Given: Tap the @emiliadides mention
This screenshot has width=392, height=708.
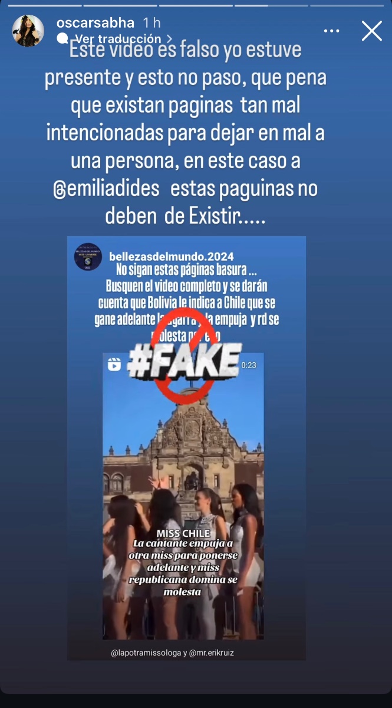Looking at the screenshot, I should (x=107, y=189).
